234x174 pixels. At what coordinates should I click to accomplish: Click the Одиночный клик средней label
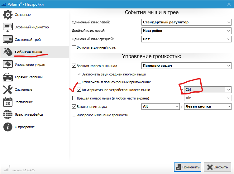[93, 39]
